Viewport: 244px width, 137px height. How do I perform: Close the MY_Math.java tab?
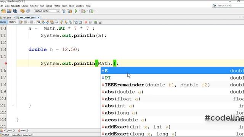39,18
